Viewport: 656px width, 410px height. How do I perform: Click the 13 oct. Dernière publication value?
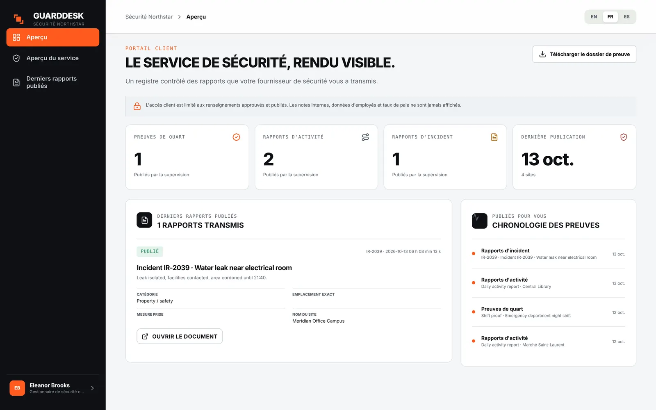[x=547, y=159]
